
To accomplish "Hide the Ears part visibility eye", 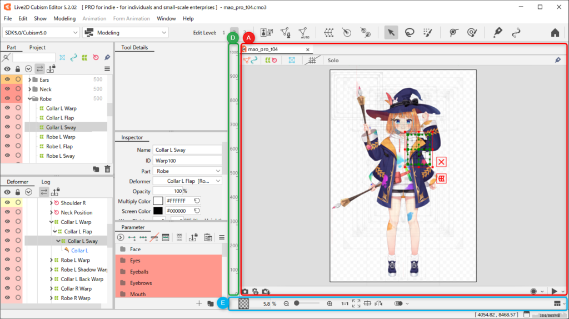I will (7, 79).
